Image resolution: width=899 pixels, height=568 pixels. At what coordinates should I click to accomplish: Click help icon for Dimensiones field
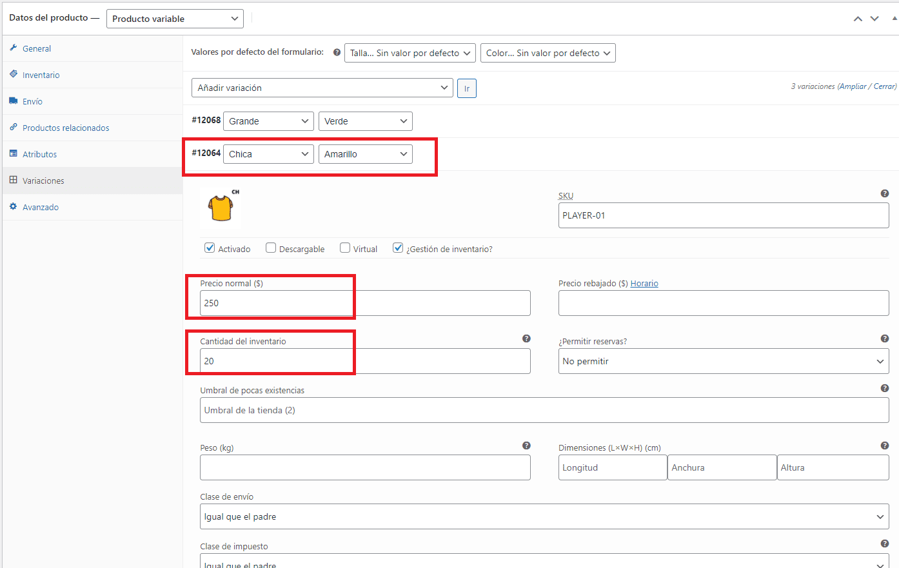884,446
